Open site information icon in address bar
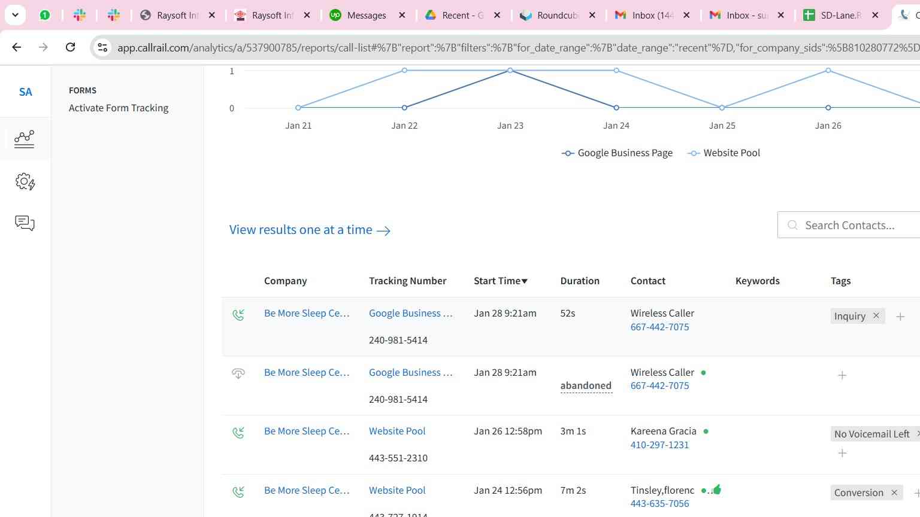The width and height of the screenshot is (920, 517). [102, 47]
